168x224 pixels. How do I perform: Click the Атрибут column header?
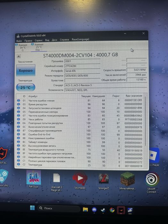pyautogui.click(x=33, y=96)
